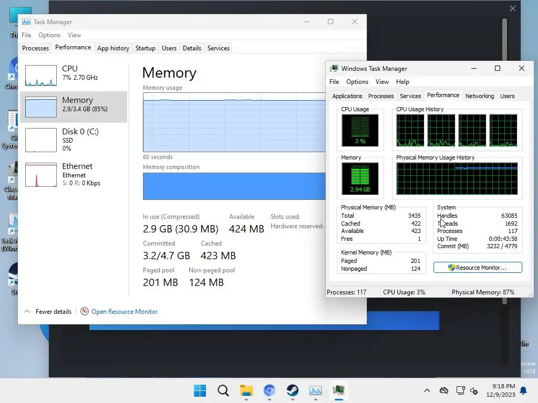The image size is (538, 403).
Task: Click the Memory usage graph in Task Manager
Action: [234, 122]
